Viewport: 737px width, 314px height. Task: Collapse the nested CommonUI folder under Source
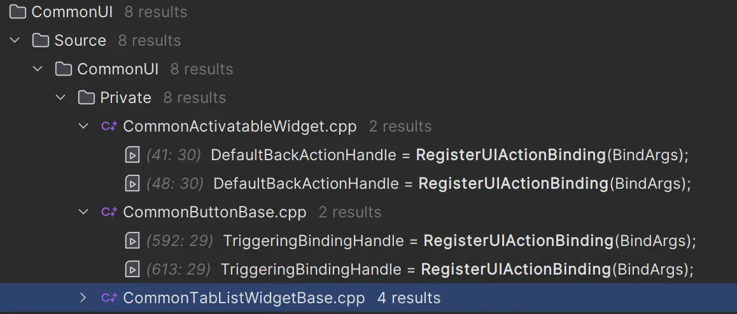coord(38,69)
